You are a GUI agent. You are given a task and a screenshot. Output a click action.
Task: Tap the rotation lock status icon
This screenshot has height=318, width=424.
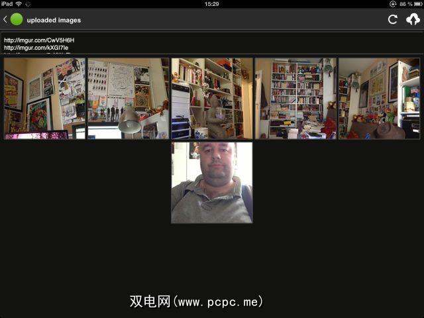coord(393,4)
